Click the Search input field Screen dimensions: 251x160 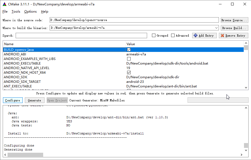point(81,35)
